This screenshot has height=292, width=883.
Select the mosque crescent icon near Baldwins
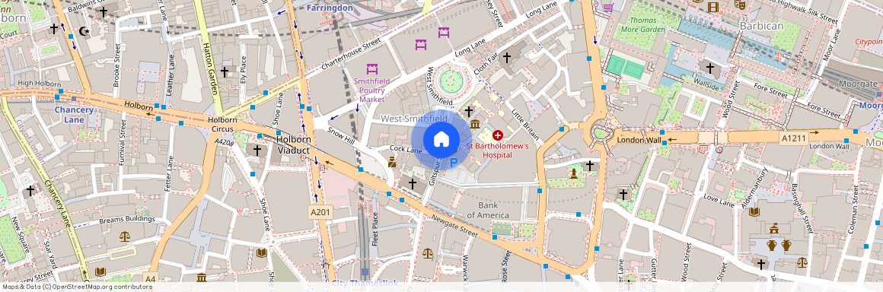[x=84, y=31]
